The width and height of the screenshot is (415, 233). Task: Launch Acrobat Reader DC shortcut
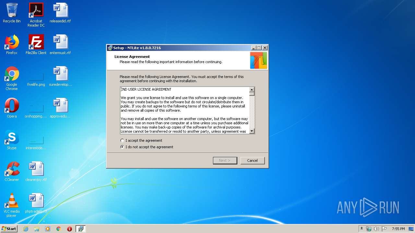pyautogui.click(x=36, y=15)
